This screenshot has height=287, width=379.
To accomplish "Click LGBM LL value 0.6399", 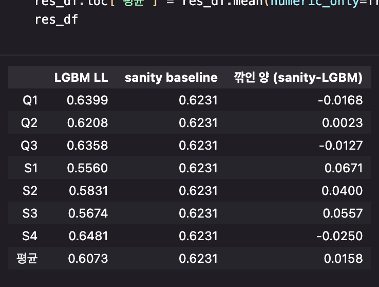I will tap(87, 100).
